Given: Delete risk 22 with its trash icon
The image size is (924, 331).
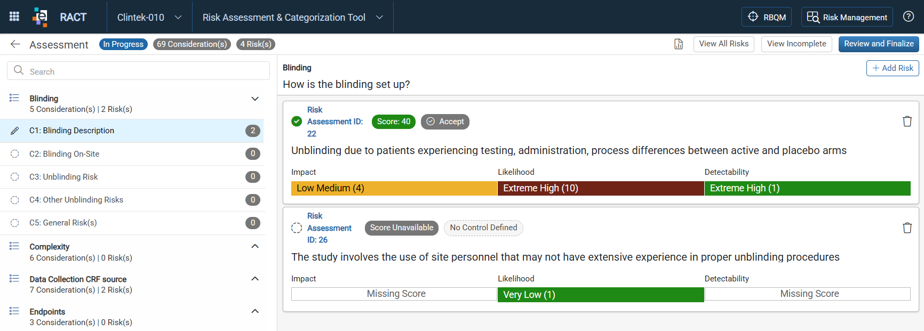Looking at the screenshot, I should (x=907, y=122).
